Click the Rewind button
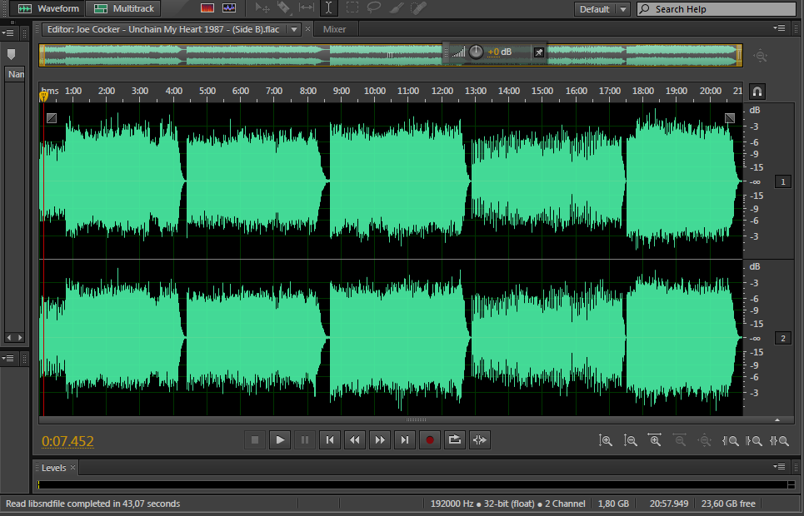The width and height of the screenshot is (804, 516). (x=355, y=439)
